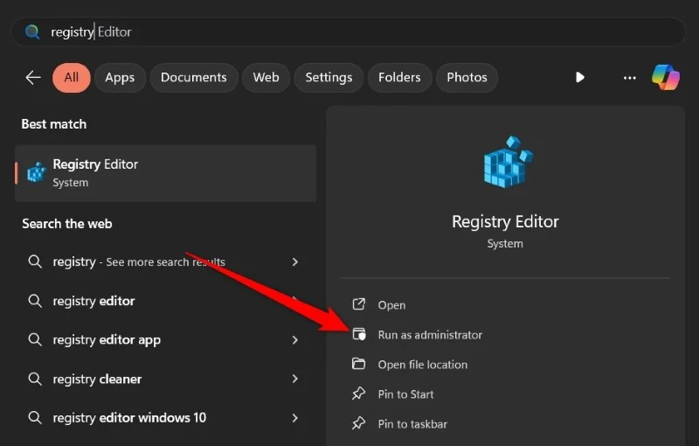Screen dimensions: 699x446
Task: Click search icon beside 'registry editor app'
Action: 35,339
